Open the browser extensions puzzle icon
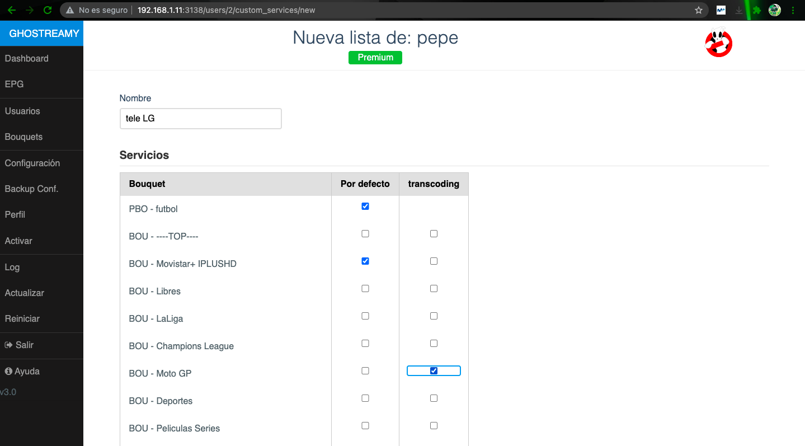The image size is (805, 446). point(757,10)
